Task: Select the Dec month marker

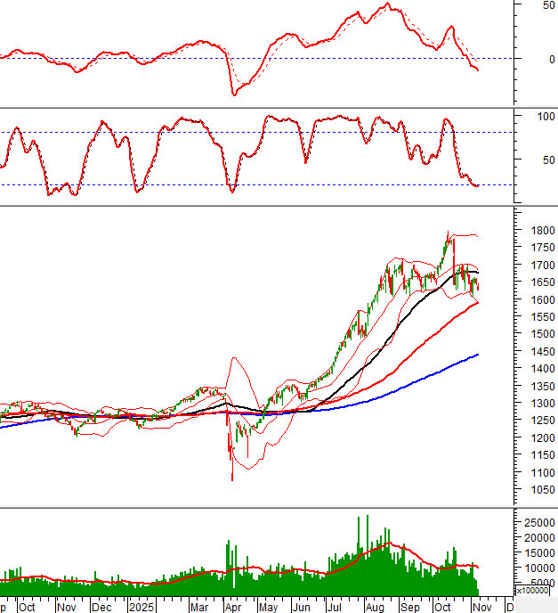Action: tap(102, 607)
